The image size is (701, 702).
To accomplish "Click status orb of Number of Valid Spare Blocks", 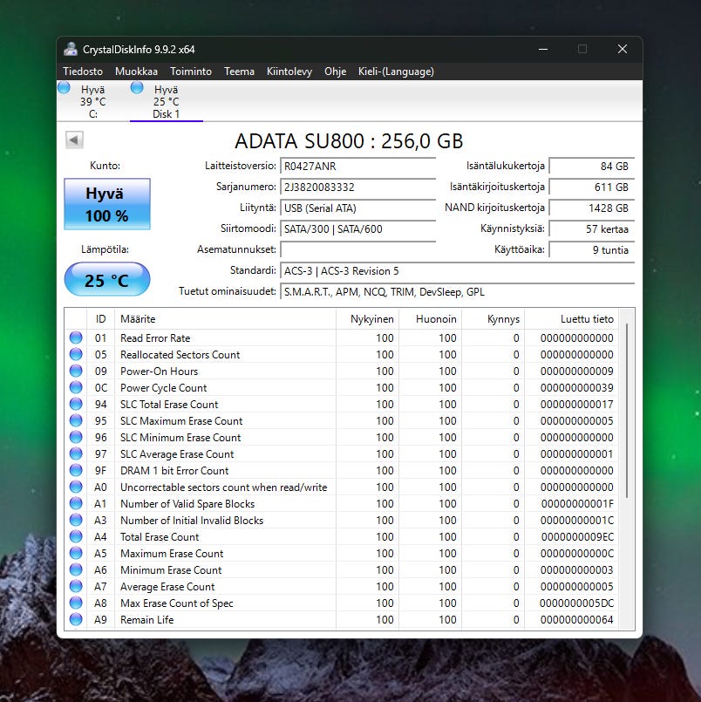I will point(76,503).
